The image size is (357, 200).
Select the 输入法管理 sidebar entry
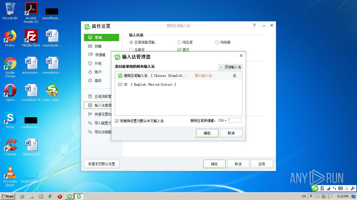point(98,105)
